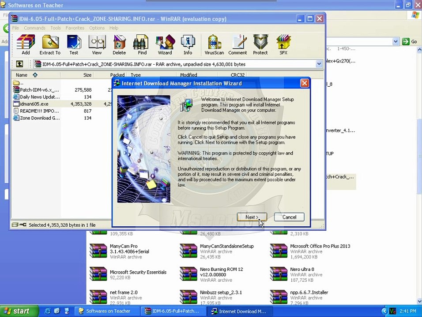Viewport: 422px width, 317px height.
Task: Go up one folder level icon
Action: [x=20, y=64]
